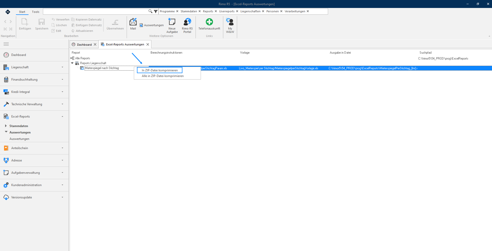The height and width of the screenshot is (251, 492).
Task: Go to next record arrow
Action: coord(11,22)
